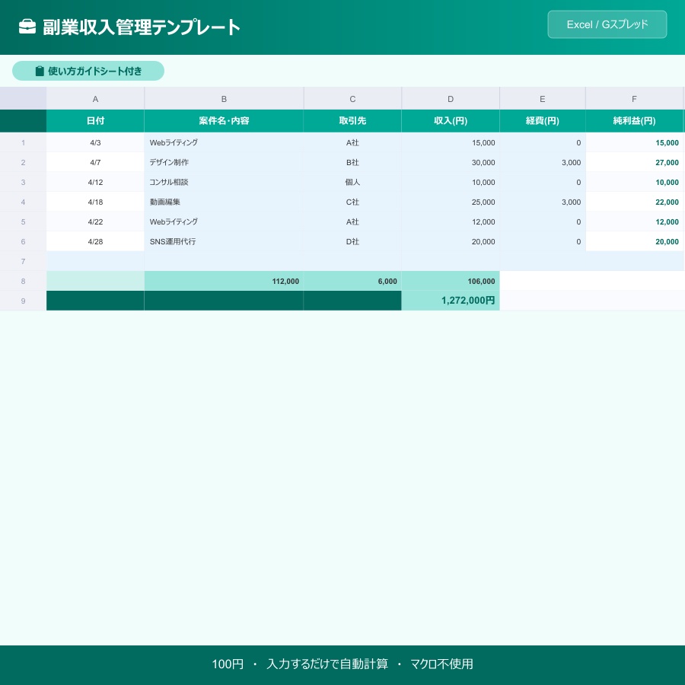The width and height of the screenshot is (685, 685).
Task: Select the 106,000 total cell in row 8
Action: pyautogui.click(x=451, y=281)
